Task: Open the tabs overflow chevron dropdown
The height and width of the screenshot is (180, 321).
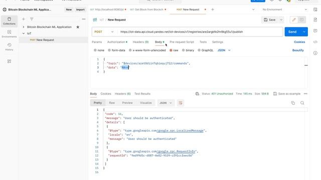Action: (253, 9)
